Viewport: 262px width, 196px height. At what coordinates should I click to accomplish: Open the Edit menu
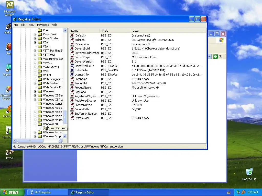point(23,25)
